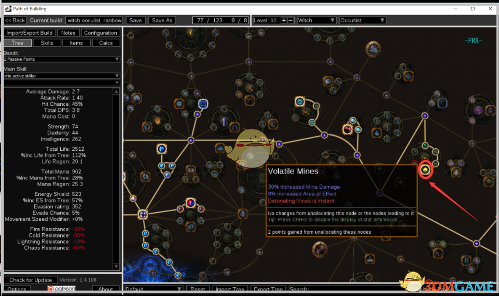
Task: Switch to the Items tab
Action: pyautogui.click(x=76, y=43)
